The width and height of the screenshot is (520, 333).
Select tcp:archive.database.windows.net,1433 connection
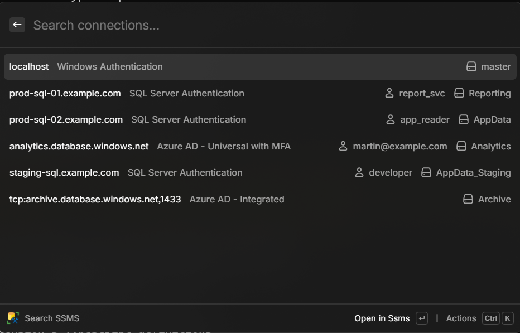260,199
